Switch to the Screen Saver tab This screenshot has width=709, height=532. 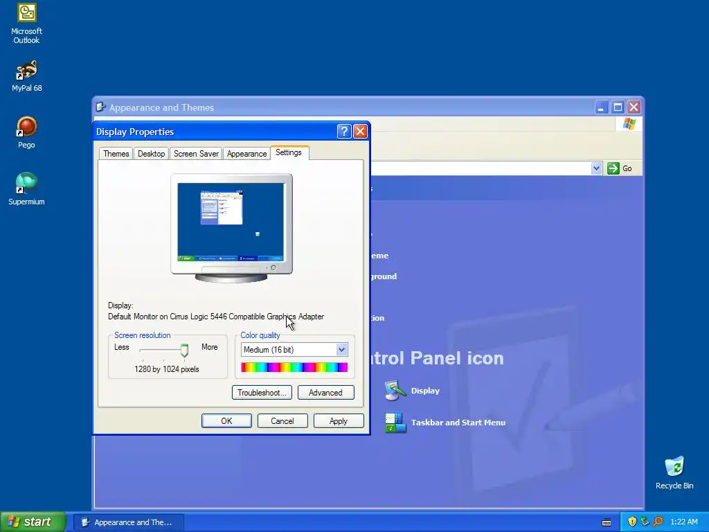pos(196,154)
